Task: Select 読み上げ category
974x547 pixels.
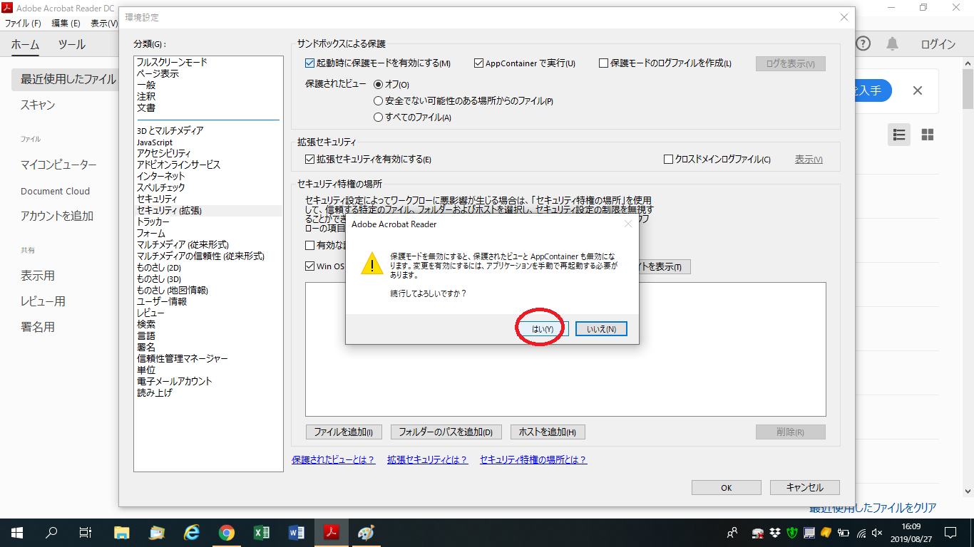Action: (154, 392)
